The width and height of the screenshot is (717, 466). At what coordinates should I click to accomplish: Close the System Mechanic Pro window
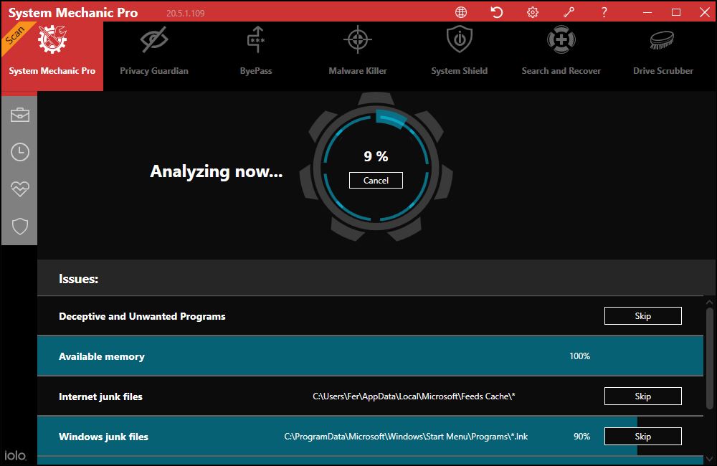pos(705,12)
